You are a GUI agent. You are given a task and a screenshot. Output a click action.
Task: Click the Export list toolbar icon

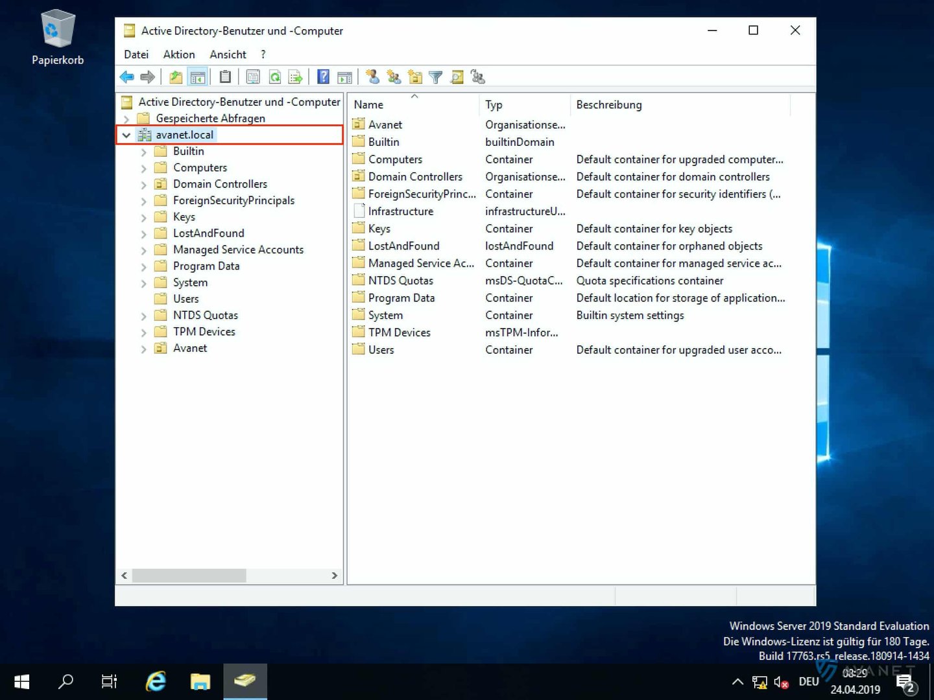coord(296,77)
